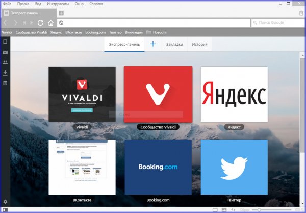
Task: Open the Окно menu
Action: pyautogui.click(x=79, y=4)
